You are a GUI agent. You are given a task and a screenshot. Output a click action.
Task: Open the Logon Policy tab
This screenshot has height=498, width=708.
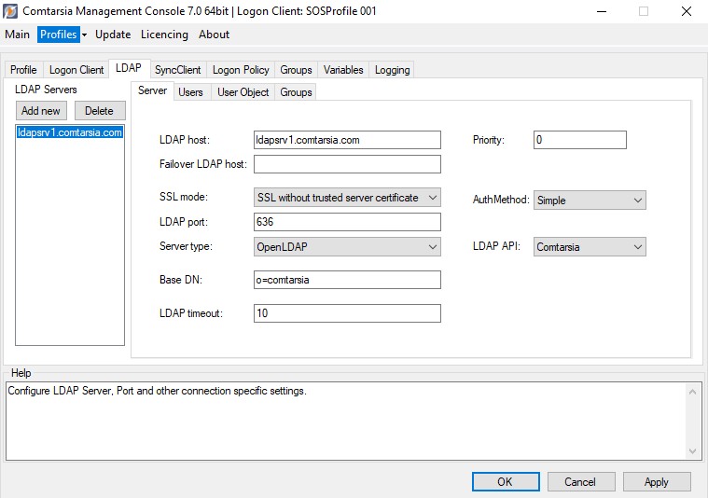(x=241, y=70)
